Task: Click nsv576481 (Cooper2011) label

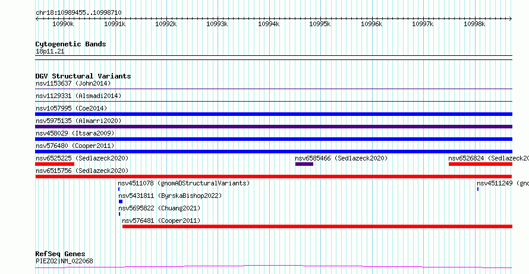Action: [x=161, y=221]
